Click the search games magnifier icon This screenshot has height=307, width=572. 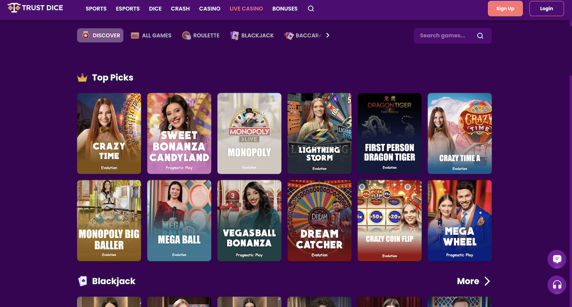[480, 36]
